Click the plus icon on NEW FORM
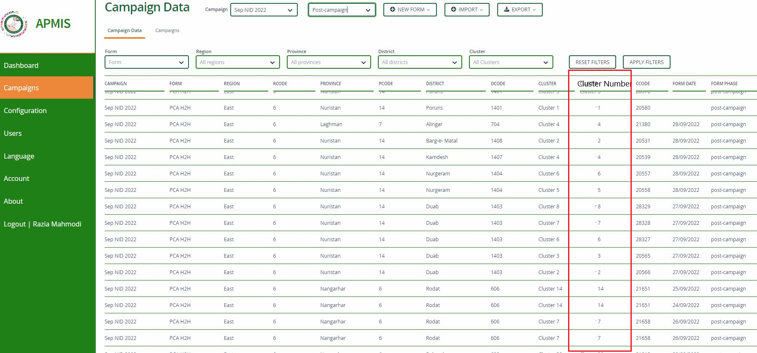Screen dimensions: 757x353 click(392, 9)
